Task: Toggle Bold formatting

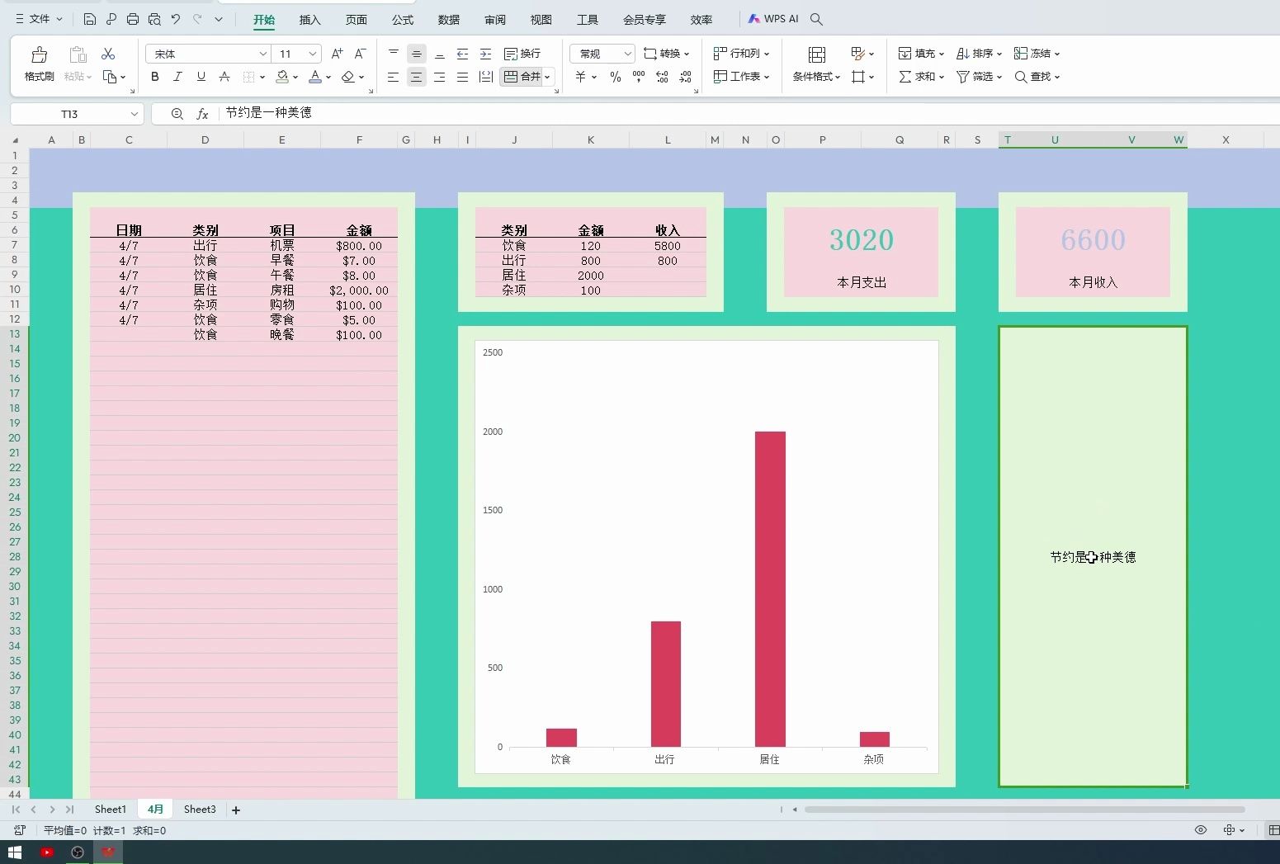Action: point(154,77)
